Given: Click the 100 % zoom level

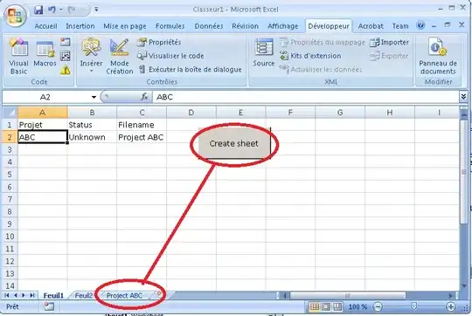Looking at the screenshot, I should tap(357, 307).
